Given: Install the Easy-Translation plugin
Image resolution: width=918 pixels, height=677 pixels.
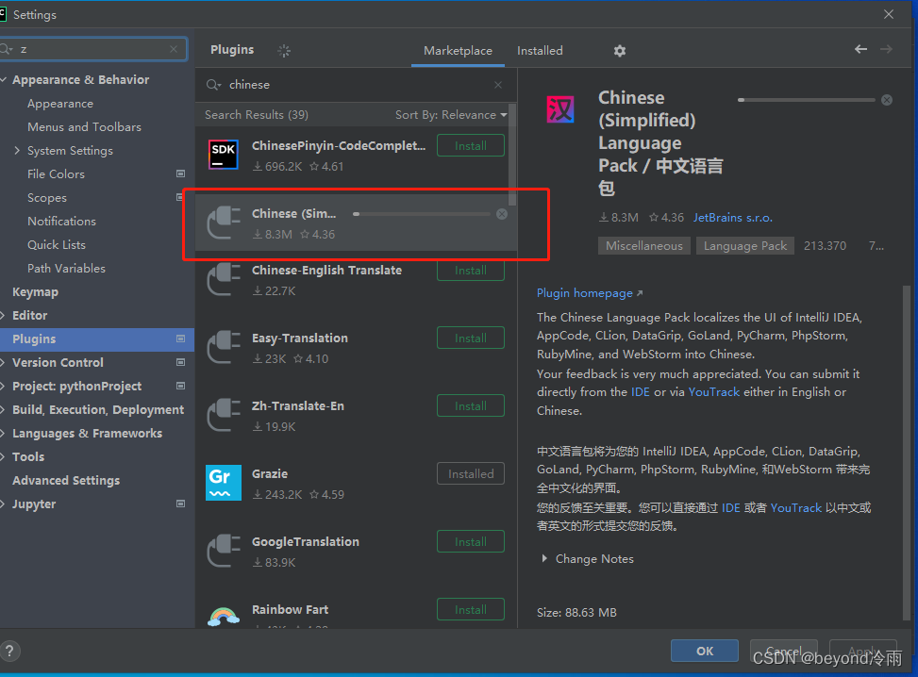Looking at the screenshot, I should click(471, 338).
